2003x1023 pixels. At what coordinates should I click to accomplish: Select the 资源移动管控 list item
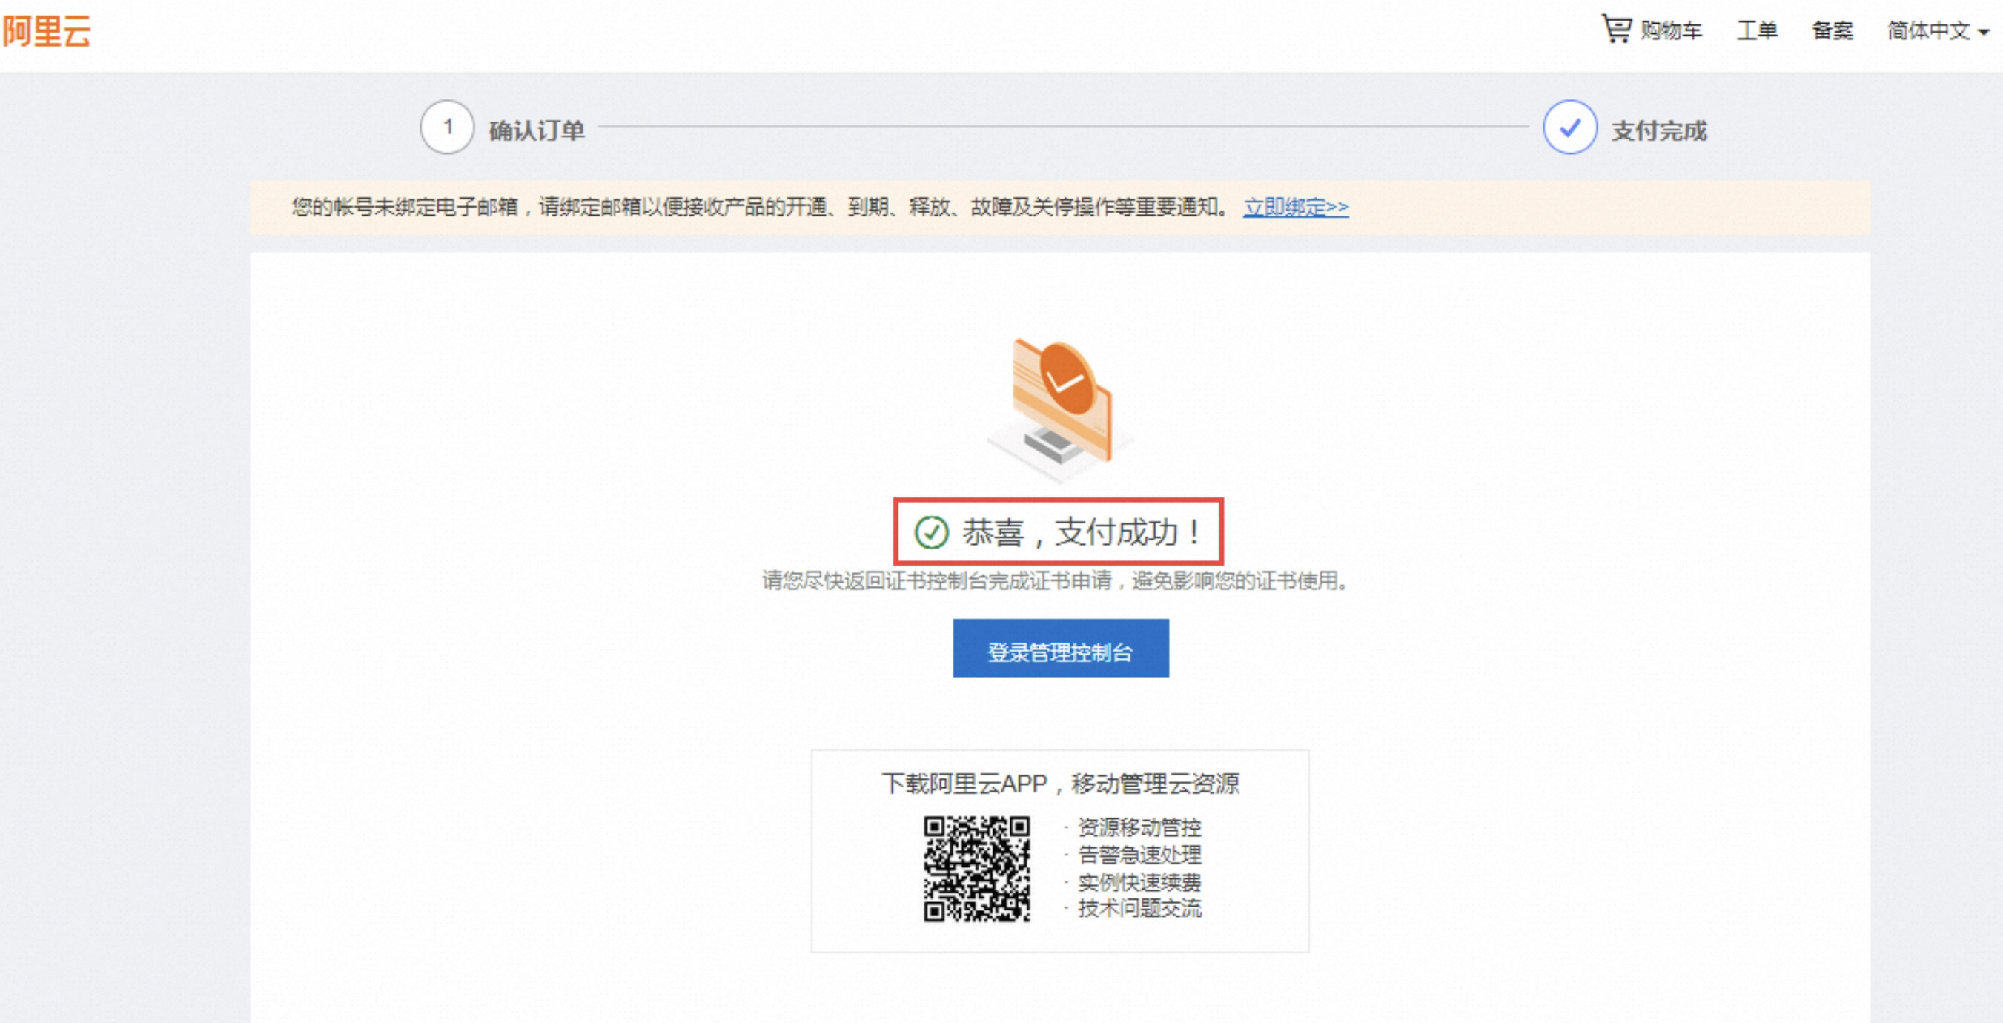tap(1139, 827)
